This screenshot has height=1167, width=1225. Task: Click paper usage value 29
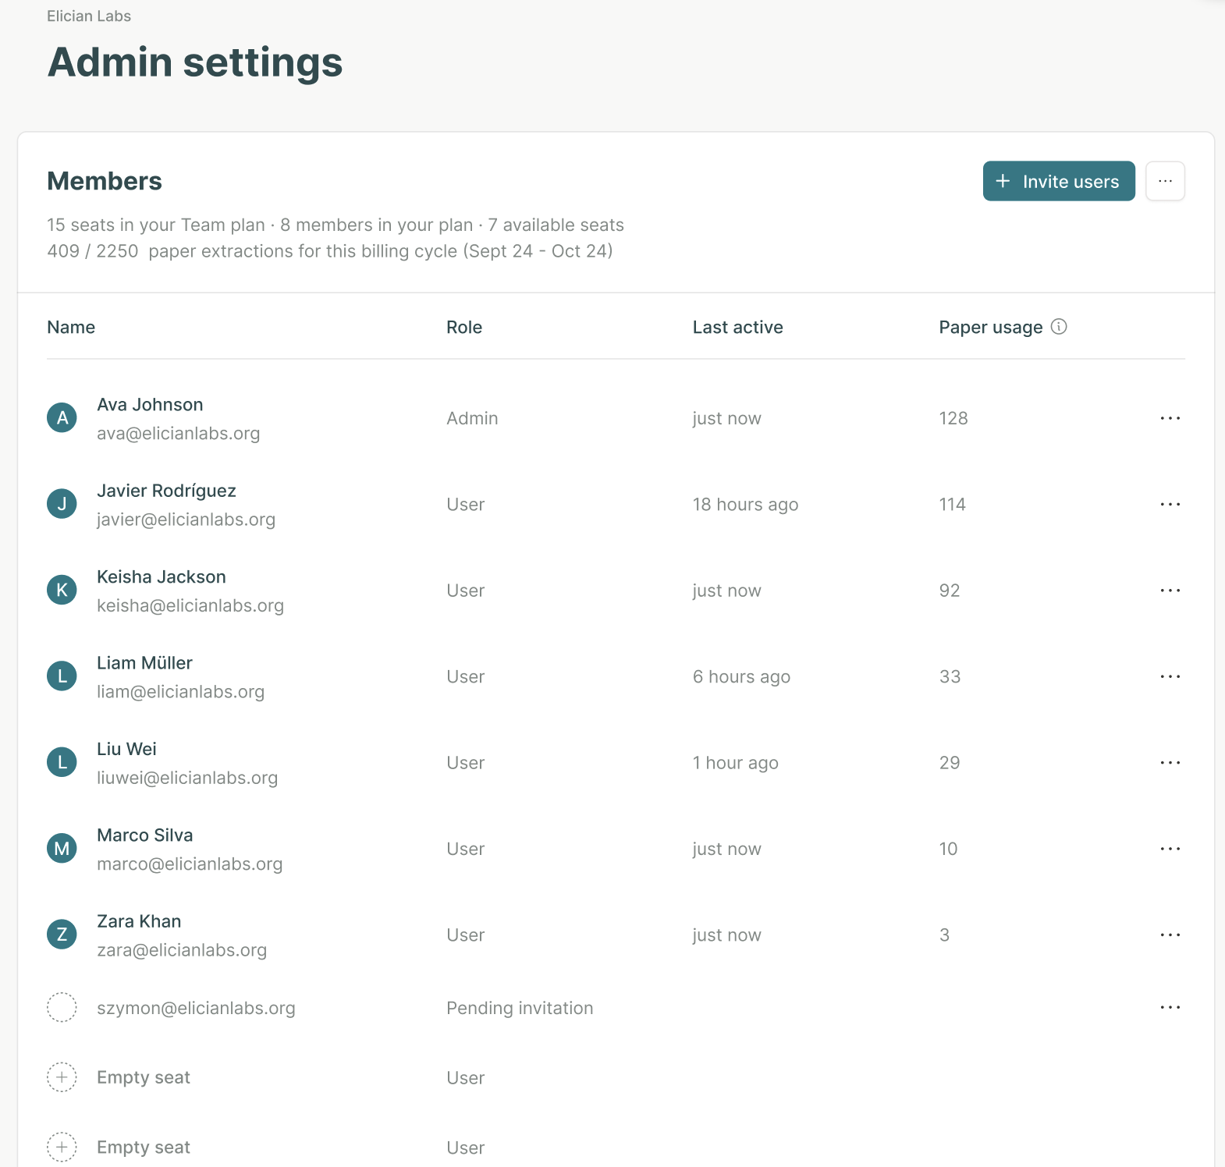[x=950, y=763]
